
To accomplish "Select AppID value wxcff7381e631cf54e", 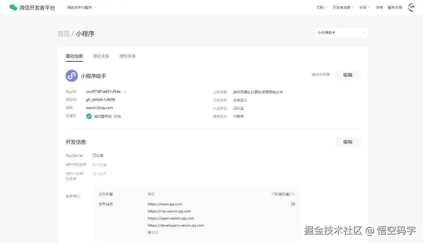I will point(103,91).
